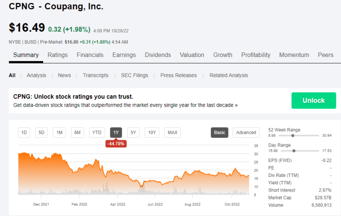Click the Div Rate (TTM) label
The height and width of the screenshot is (216, 341).
(284, 175)
